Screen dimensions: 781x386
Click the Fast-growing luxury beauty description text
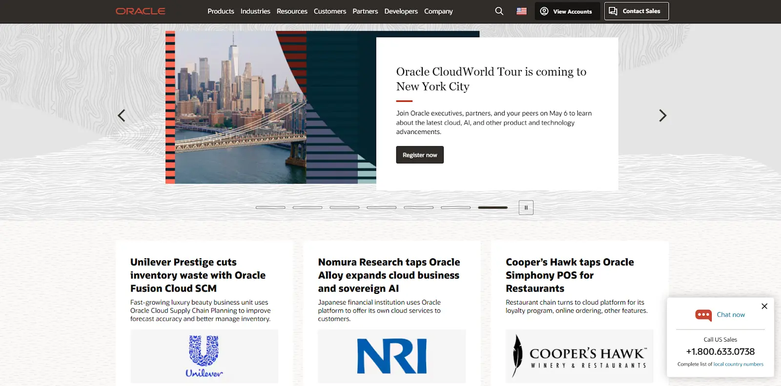(200, 310)
